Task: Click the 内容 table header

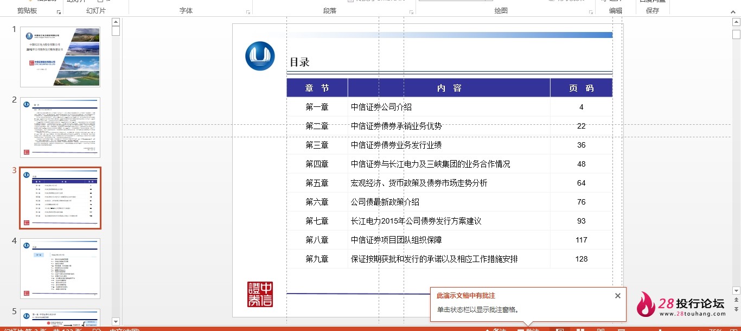Action: point(449,88)
